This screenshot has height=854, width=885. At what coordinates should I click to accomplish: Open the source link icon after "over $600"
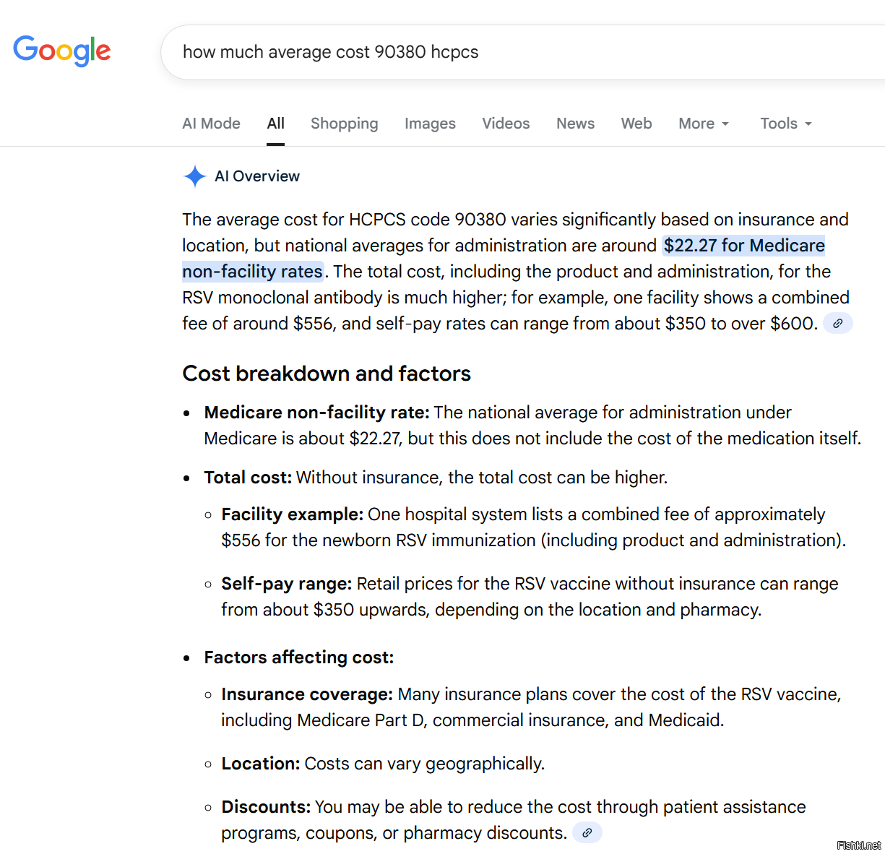[x=838, y=324]
